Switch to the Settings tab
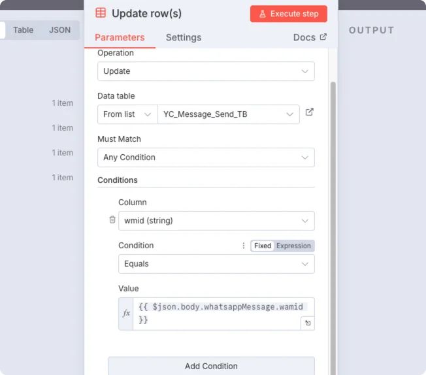The width and height of the screenshot is (426, 375). pos(184,37)
